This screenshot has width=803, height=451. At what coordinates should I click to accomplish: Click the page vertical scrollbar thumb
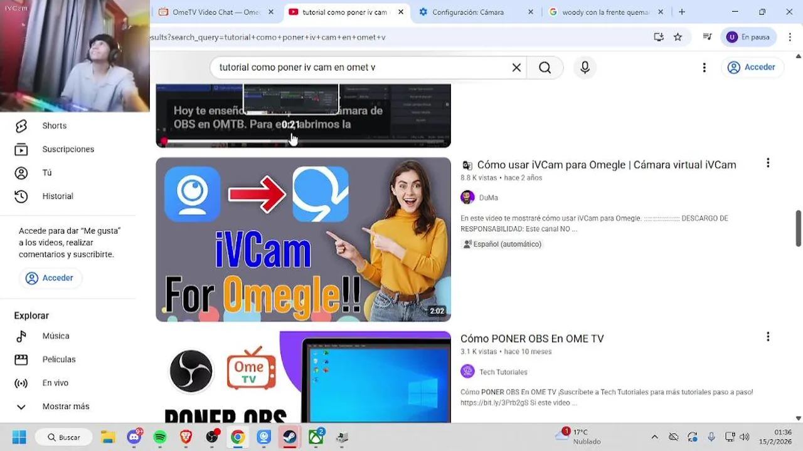pos(799,229)
